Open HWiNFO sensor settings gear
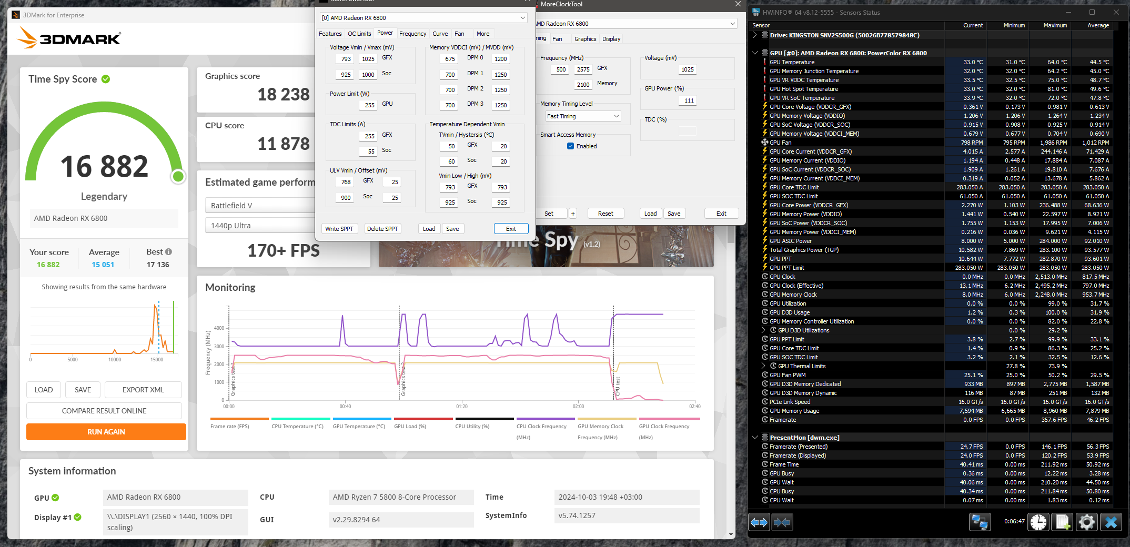 (1087, 522)
